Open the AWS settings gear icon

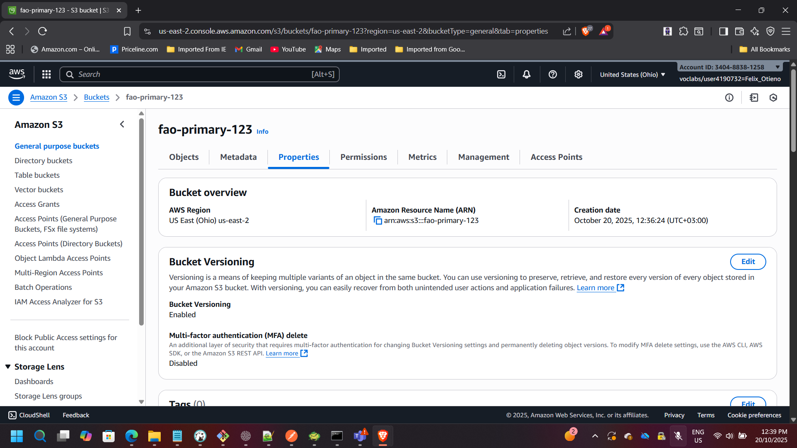tap(578, 74)
